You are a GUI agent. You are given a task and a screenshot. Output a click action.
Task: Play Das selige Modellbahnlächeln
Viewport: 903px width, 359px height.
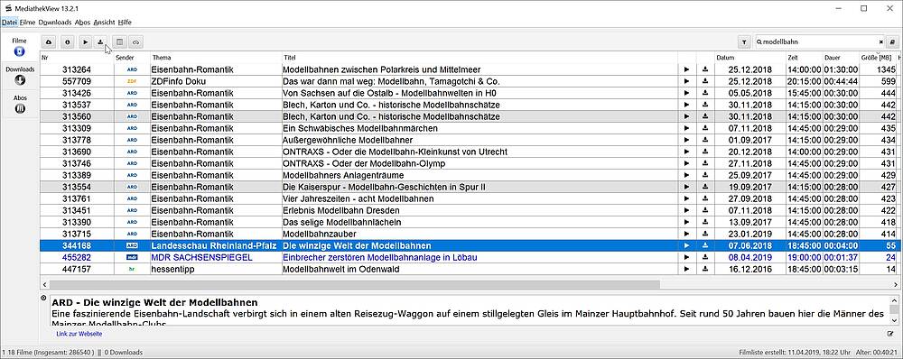point(686,222)
